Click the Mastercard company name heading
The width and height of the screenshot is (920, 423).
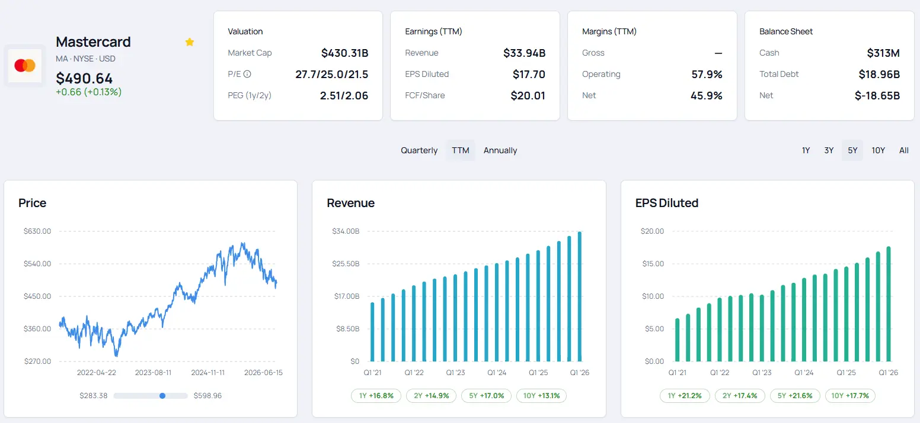[93, 42]
